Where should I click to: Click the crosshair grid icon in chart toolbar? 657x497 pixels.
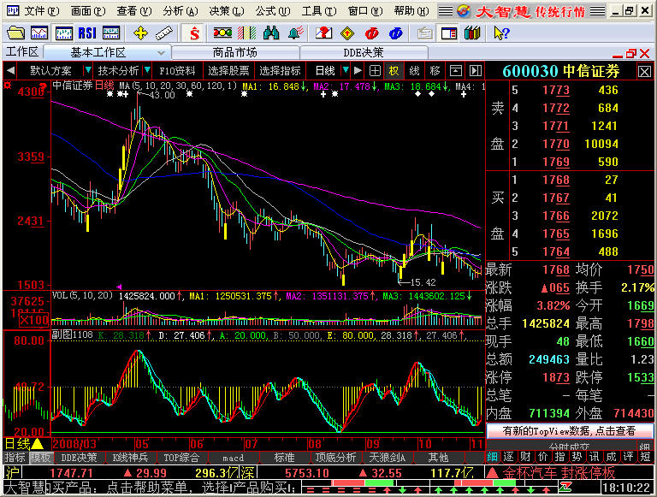(375, 71)
